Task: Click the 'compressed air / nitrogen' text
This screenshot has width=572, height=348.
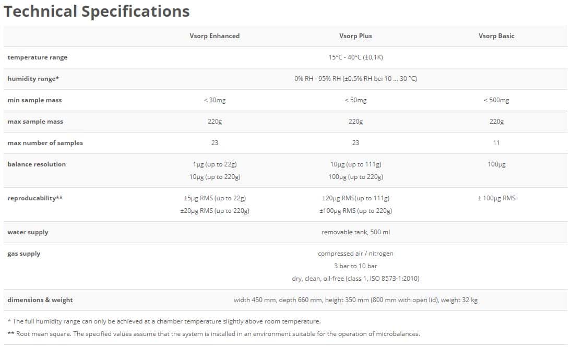Action: [x=355, y=254]
